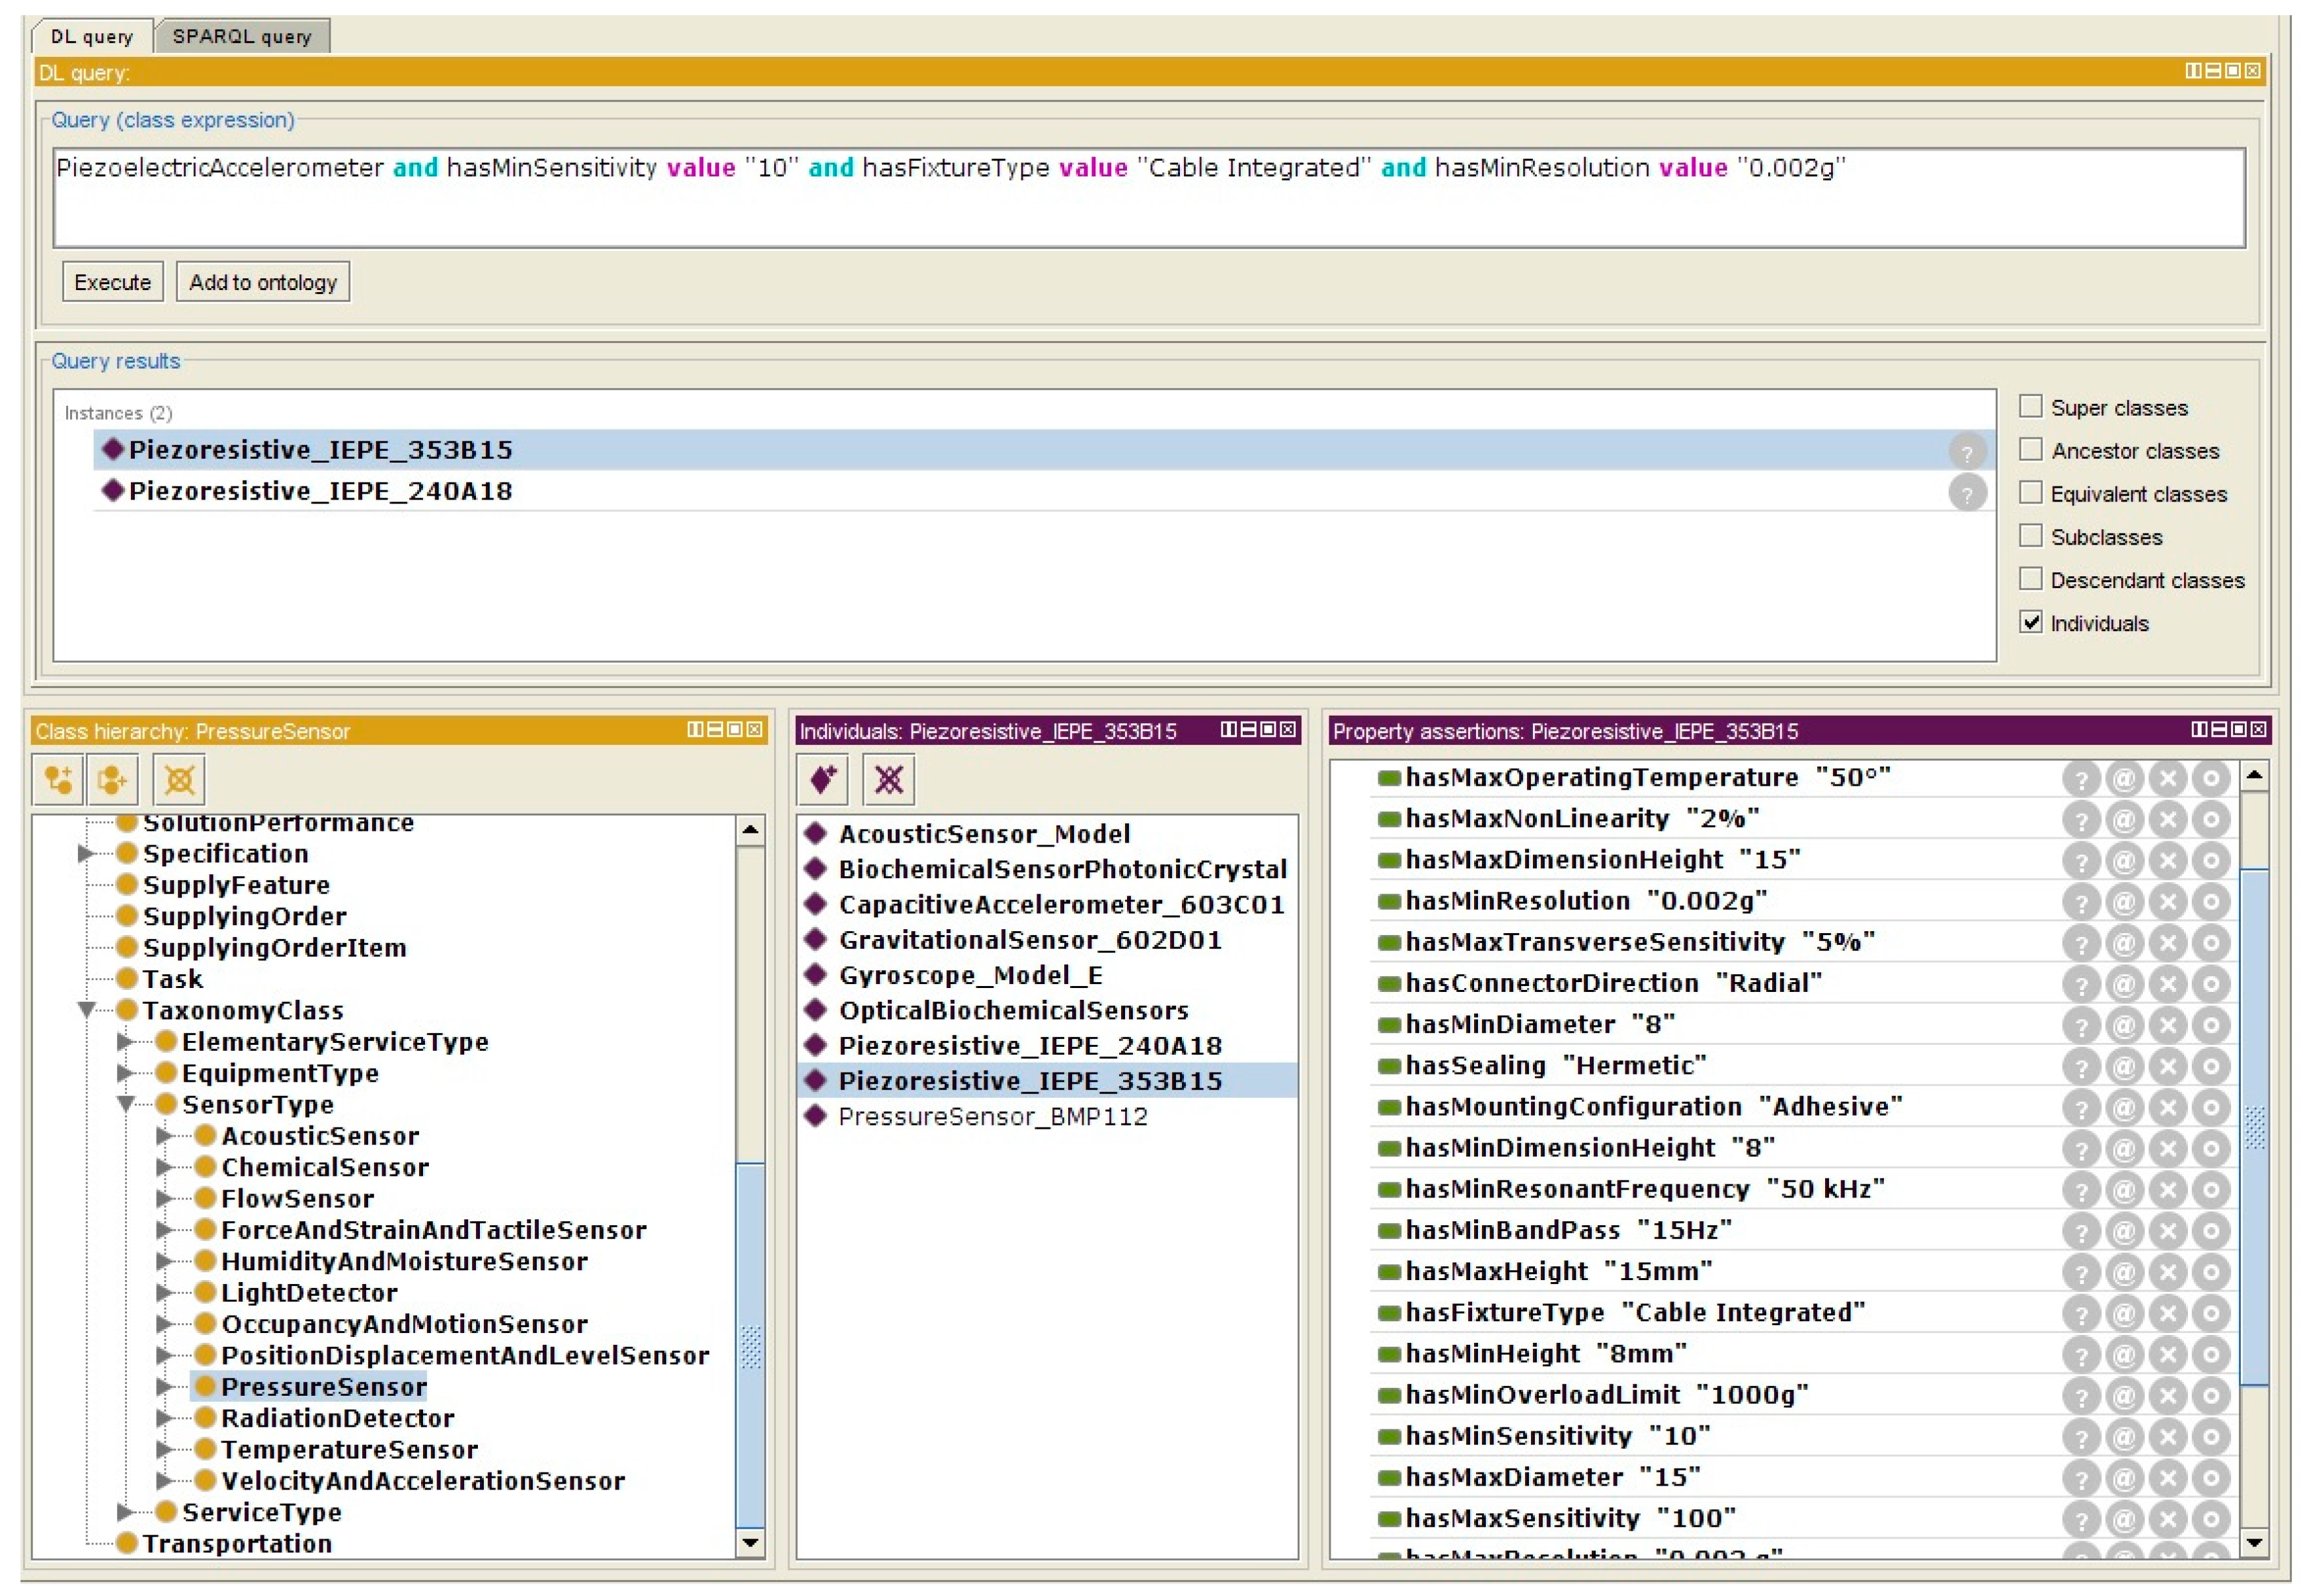This screenshot has height=1596, width=2303.
Task: Check the Subclasses option
Action: (x=2030, y=536)
